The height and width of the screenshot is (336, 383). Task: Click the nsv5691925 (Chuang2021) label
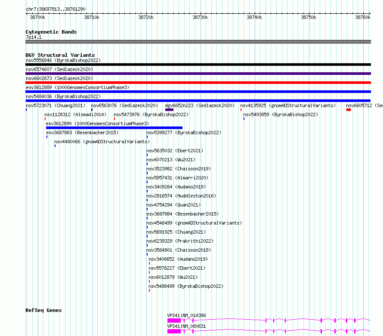[x=176, y=232]
